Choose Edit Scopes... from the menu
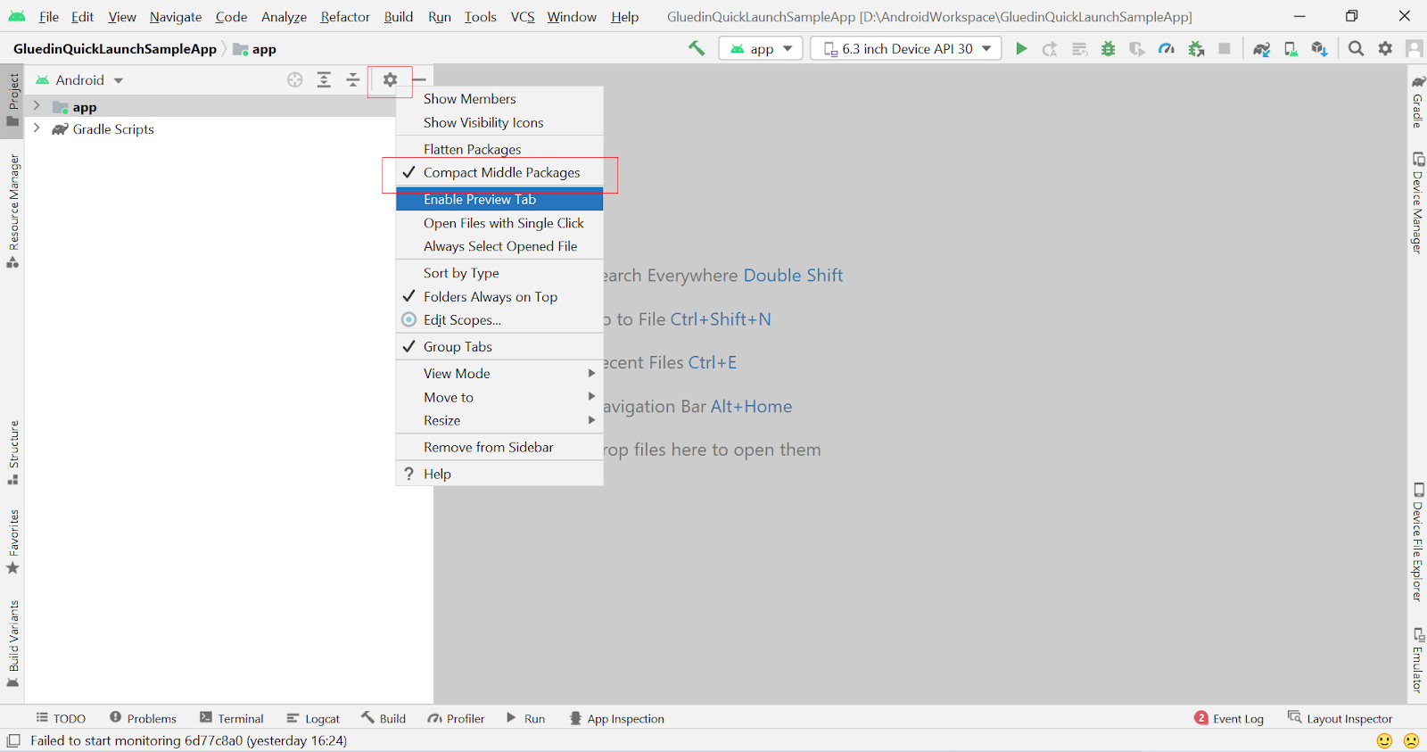Viewport: 1427px width, 752px height. click(499, 319)
